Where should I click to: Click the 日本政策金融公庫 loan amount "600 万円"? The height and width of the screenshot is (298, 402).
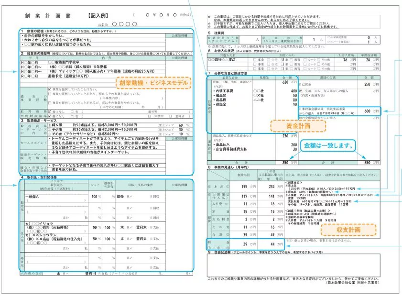coord(371,111)
